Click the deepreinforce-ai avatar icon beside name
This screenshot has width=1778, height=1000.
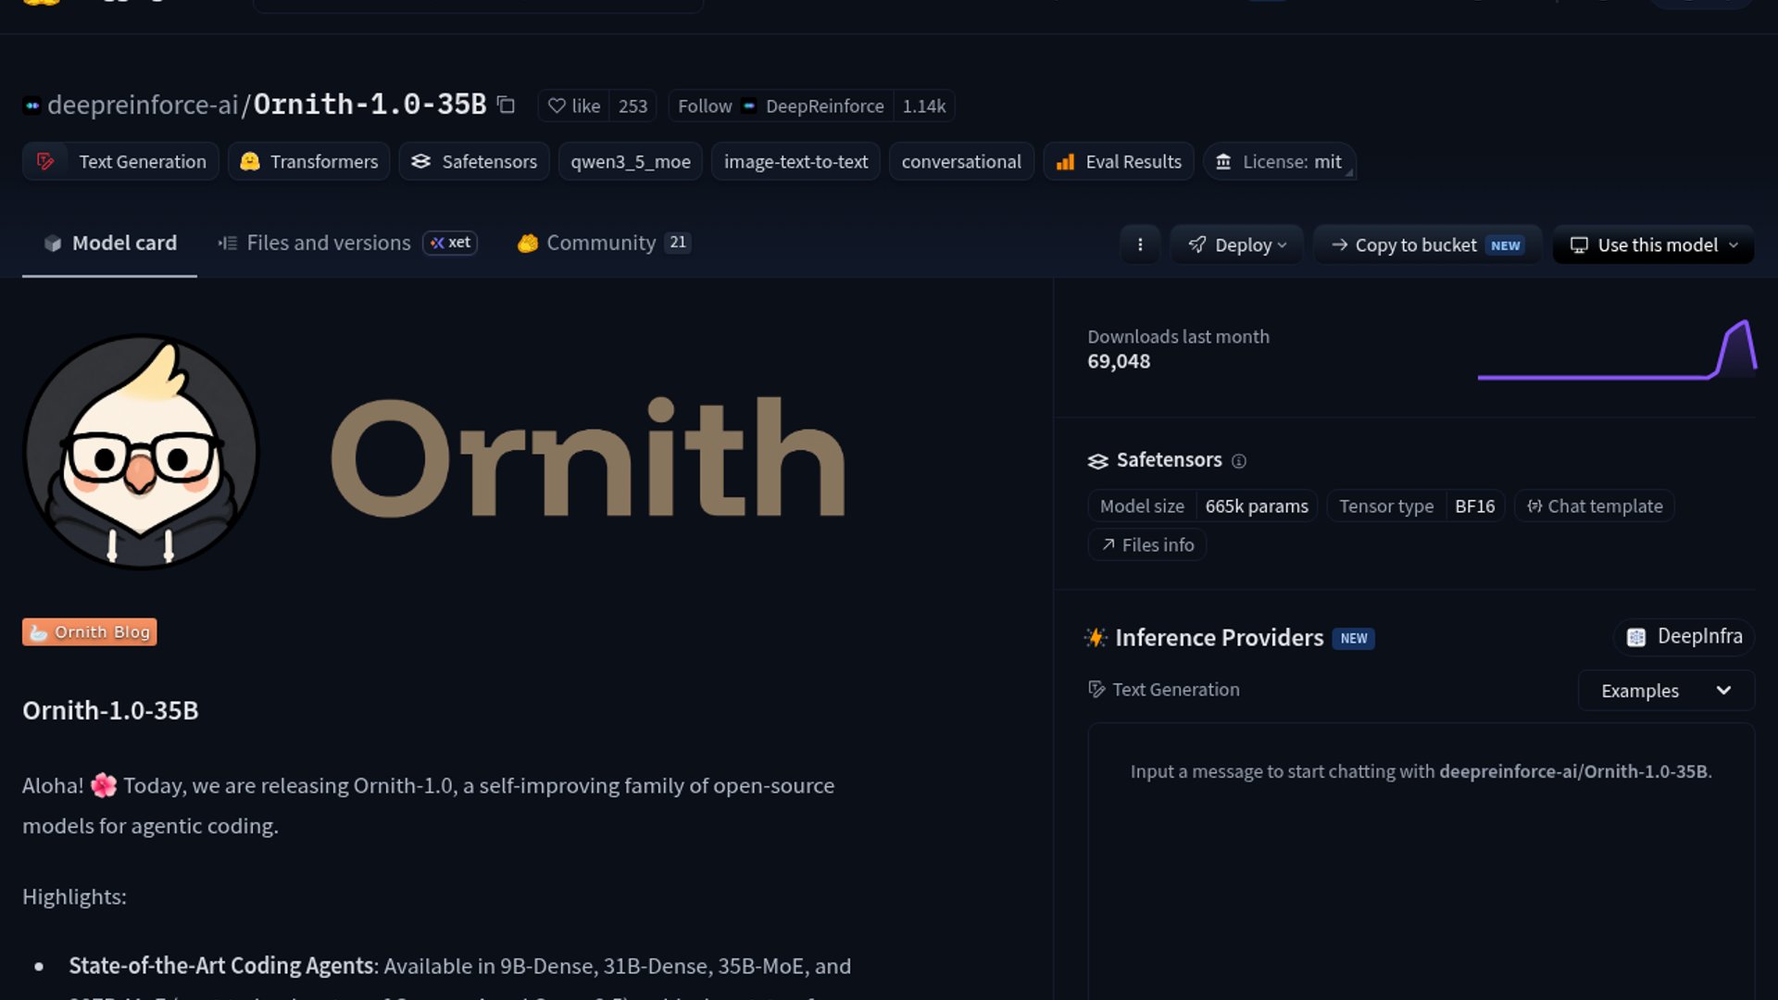pyautogui.click(x=32, y=106)
